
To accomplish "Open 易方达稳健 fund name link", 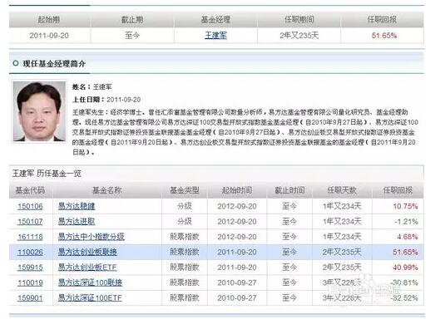I will pyautogui.click(x=77, y=206).
